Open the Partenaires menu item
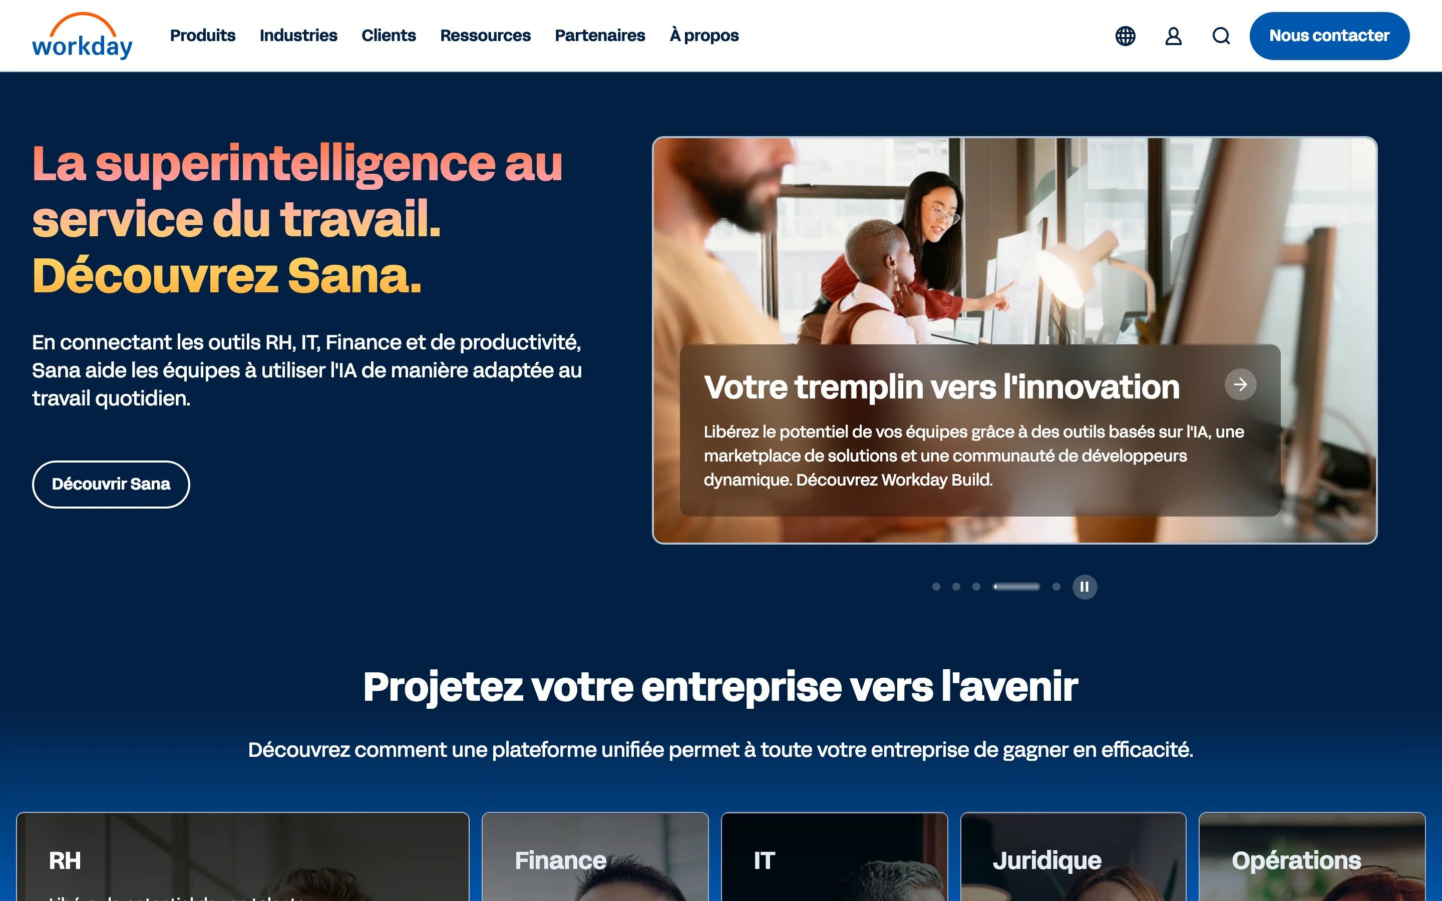The height and width of the screenshot is (901, 1442). click(x=599, y=36)
